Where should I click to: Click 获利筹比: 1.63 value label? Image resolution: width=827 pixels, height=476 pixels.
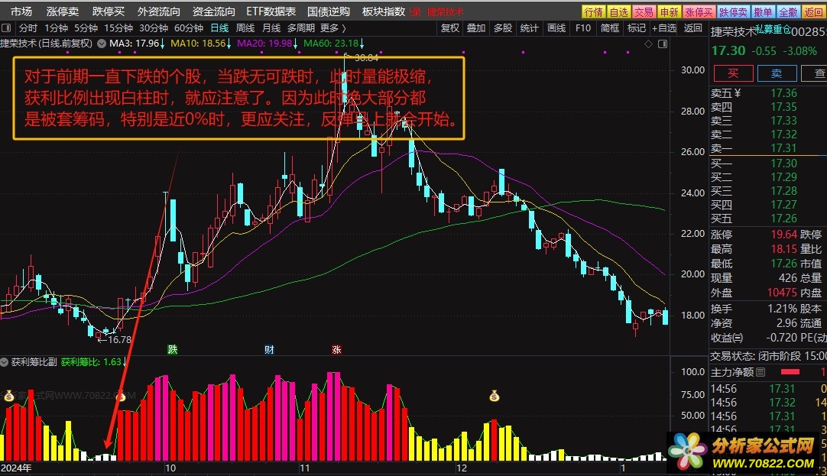(x=91, y=362)
